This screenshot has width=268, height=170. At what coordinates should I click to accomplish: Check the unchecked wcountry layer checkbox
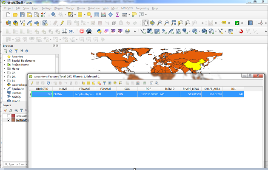click(x=9, y=116)
